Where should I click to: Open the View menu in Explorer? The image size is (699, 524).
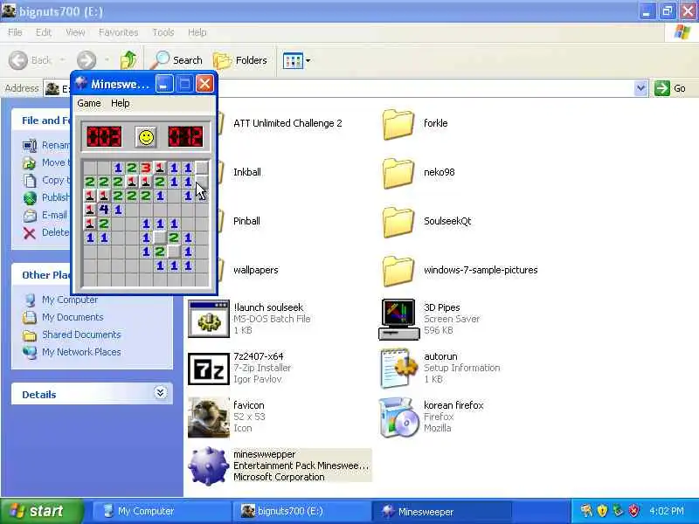[75, 32]
